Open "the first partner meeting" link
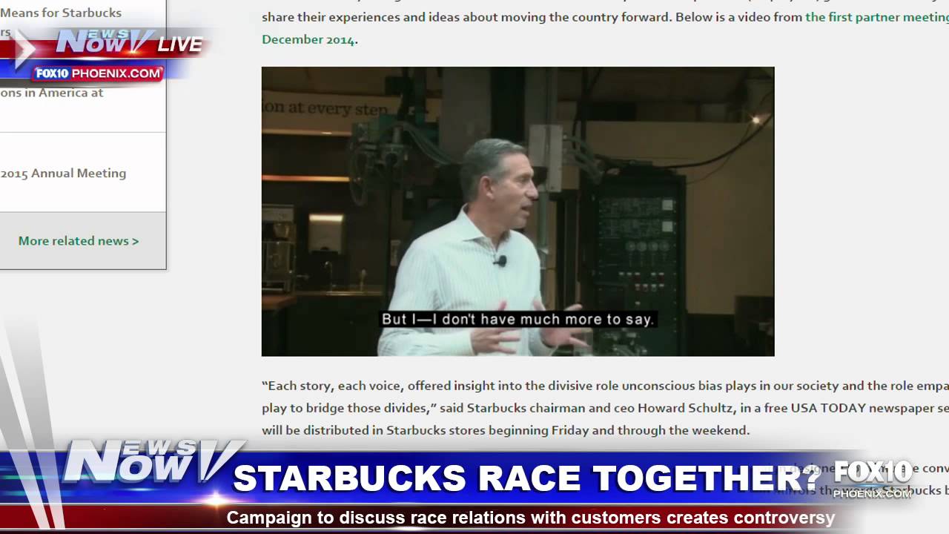 tap(877, 17)
